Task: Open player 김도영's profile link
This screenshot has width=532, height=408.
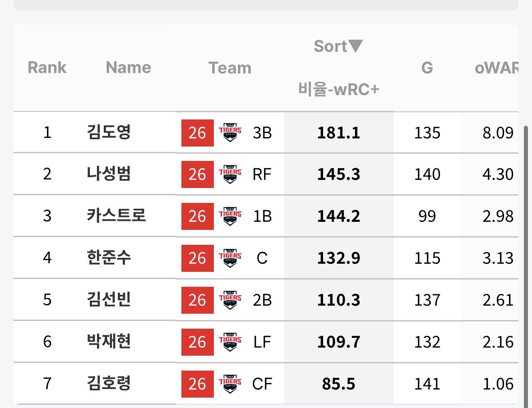Action: (109, 132)
